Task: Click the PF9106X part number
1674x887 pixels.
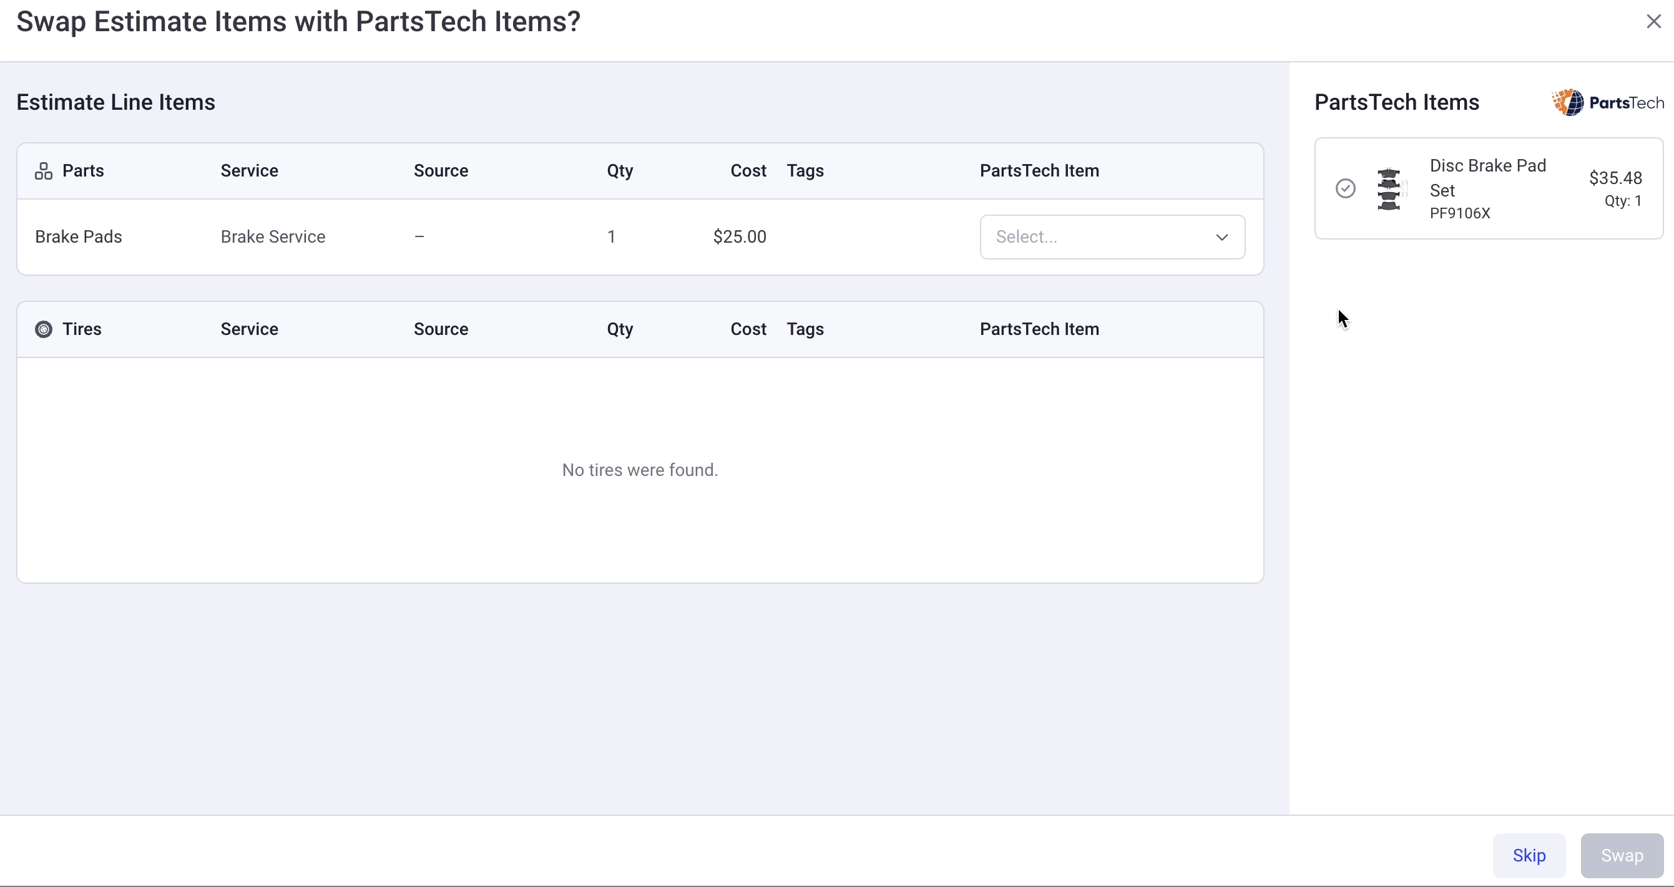Action: [1459, 213]
